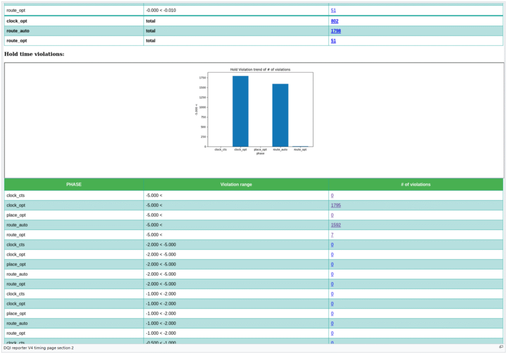
Task: Open the 802 clock_opt total link
Action: click(335, 21)
